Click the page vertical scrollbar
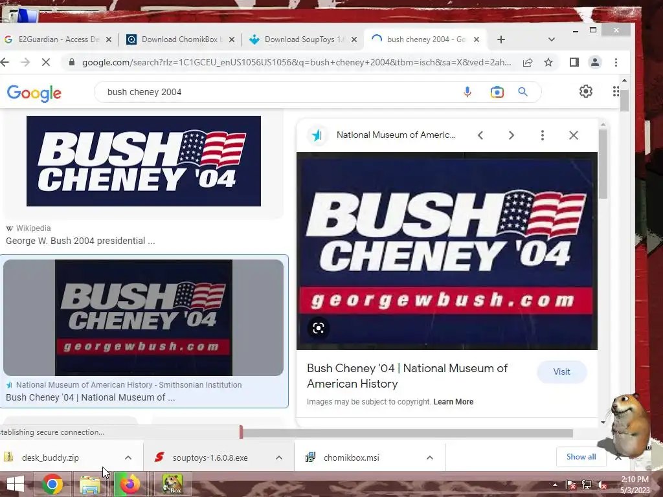Viewport: 663px width, 497px height. (x=625, y=102)
